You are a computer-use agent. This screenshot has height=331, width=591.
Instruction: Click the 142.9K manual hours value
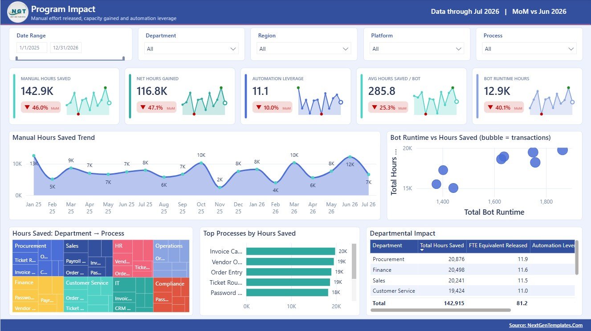(x=37, y=91)
